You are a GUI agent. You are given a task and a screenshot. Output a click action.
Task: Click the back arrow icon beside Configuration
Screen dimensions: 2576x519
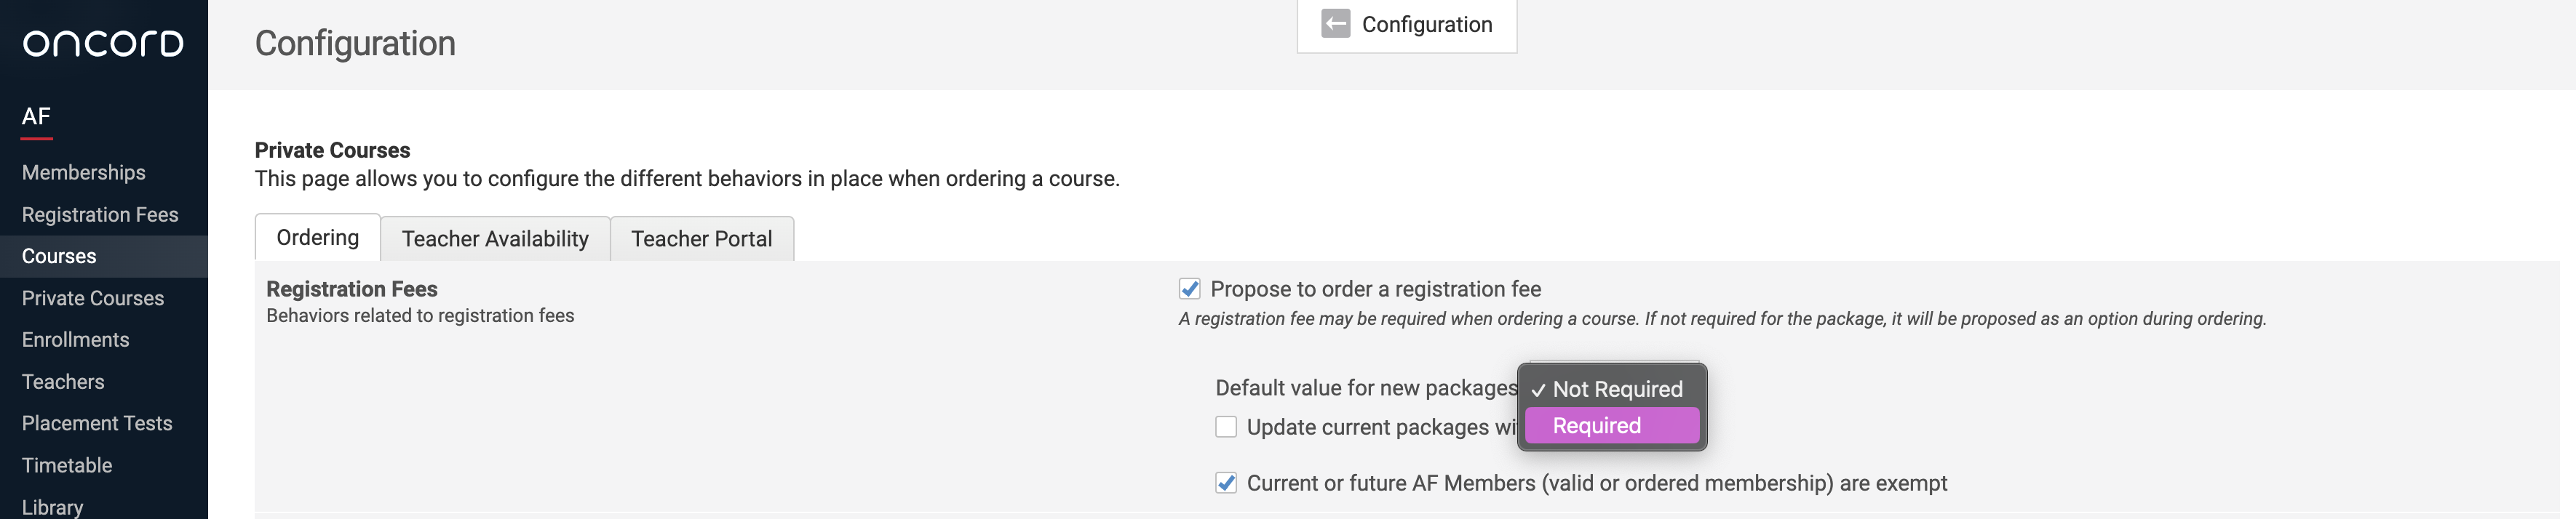click(1335, 24)
